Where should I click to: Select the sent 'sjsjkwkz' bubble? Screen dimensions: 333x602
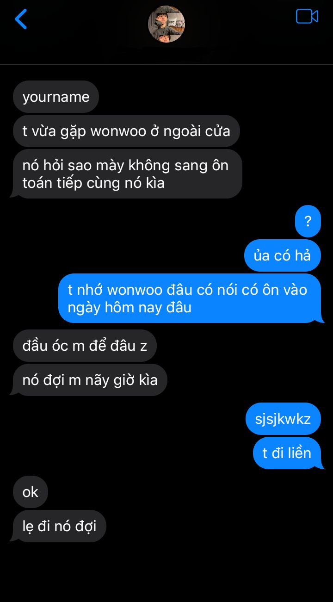pyautogui.click(x=283, y=419)
